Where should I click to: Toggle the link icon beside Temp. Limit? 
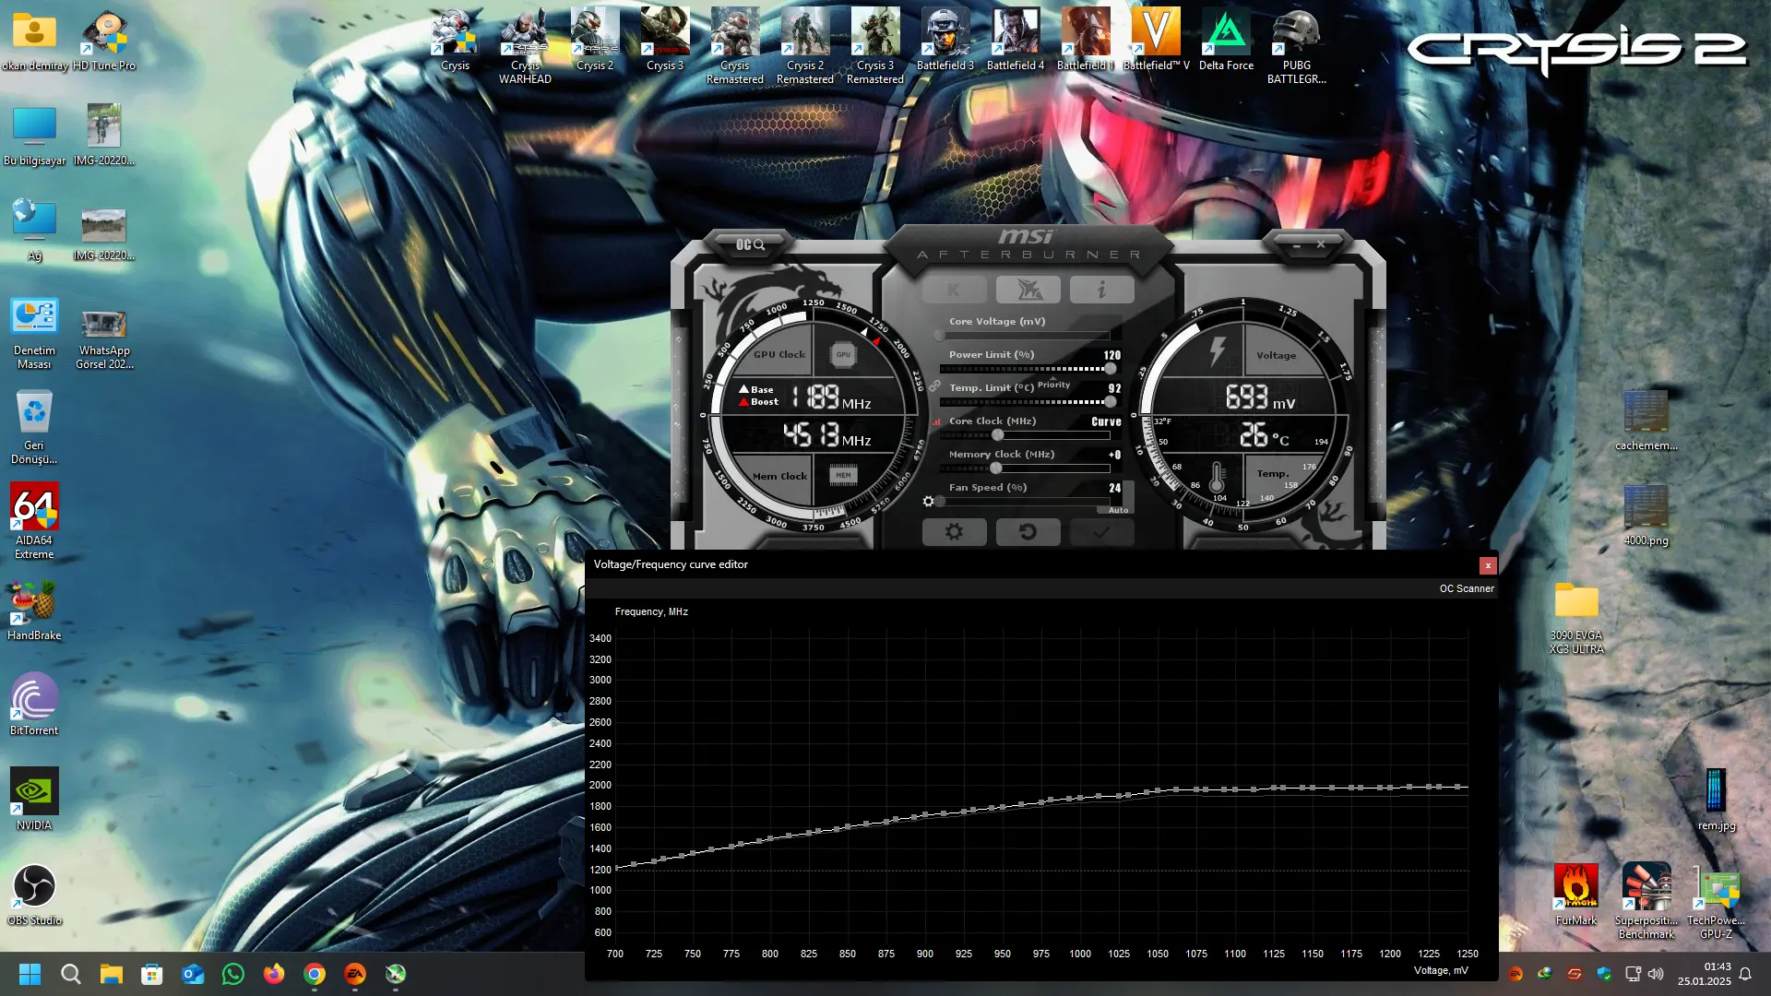click(x=933, y=386)
